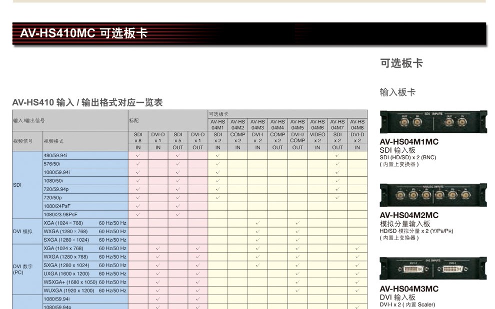Select the 'DVI 输入板' description line
This screenshot has height=309, width=495.
397,297
